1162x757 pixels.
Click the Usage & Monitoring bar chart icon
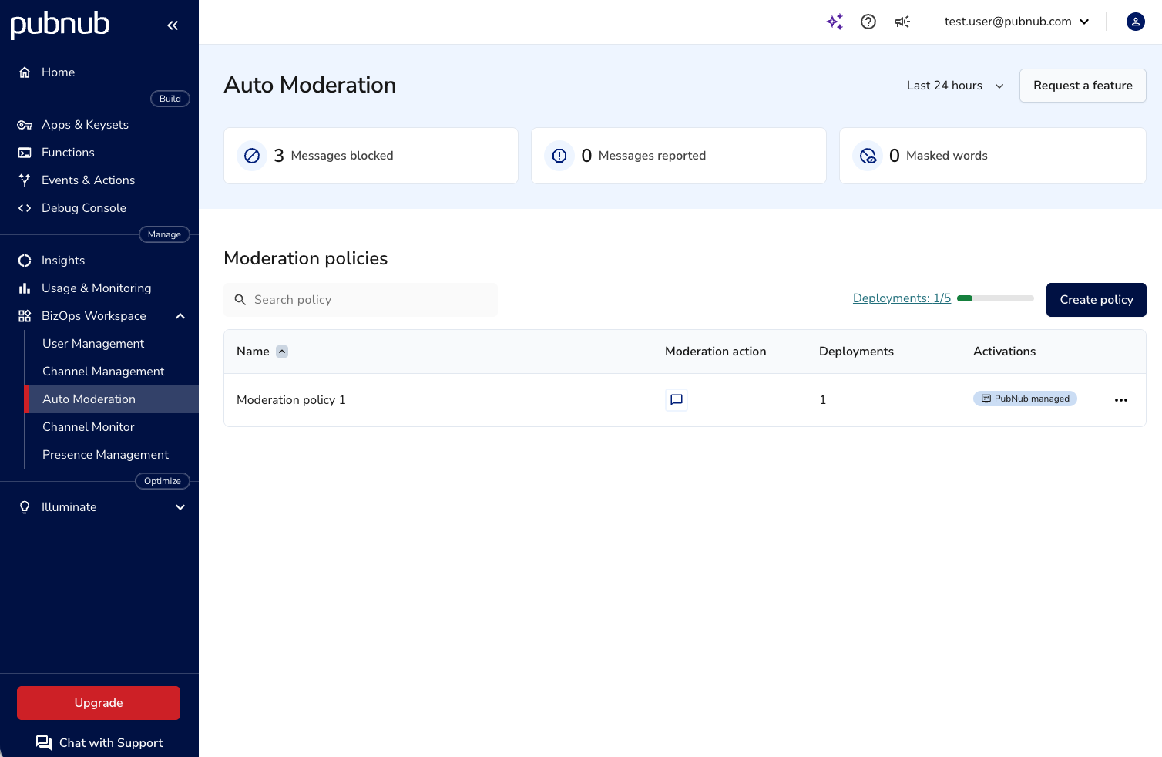[25, 288]
